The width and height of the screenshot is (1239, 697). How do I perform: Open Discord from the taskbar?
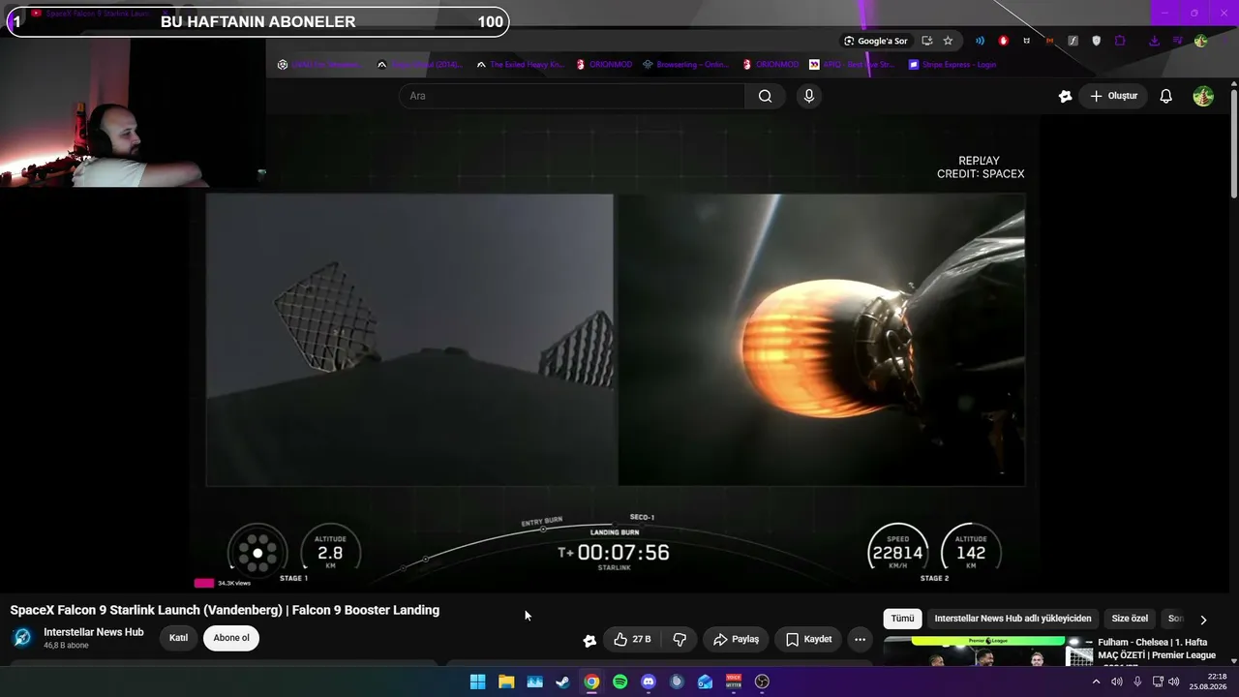pyautogui.click(x=649, y=682)
